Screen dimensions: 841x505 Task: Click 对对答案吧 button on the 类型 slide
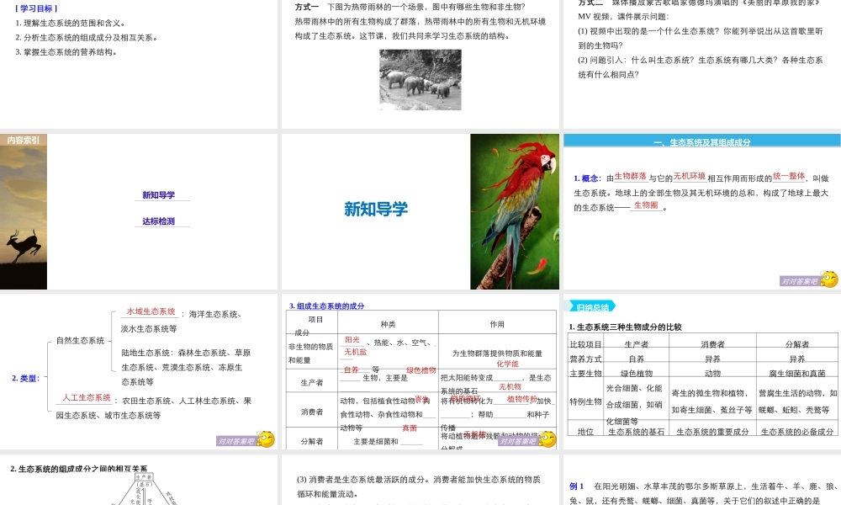(x=236, y=441)
